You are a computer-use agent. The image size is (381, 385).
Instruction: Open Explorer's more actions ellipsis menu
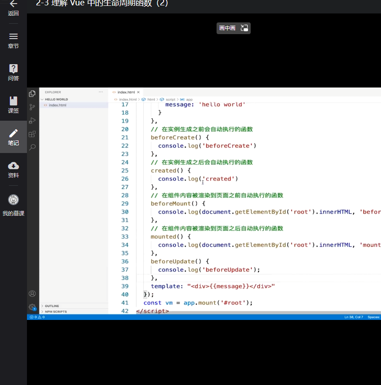pyautogui.click(x=101, y=92)
